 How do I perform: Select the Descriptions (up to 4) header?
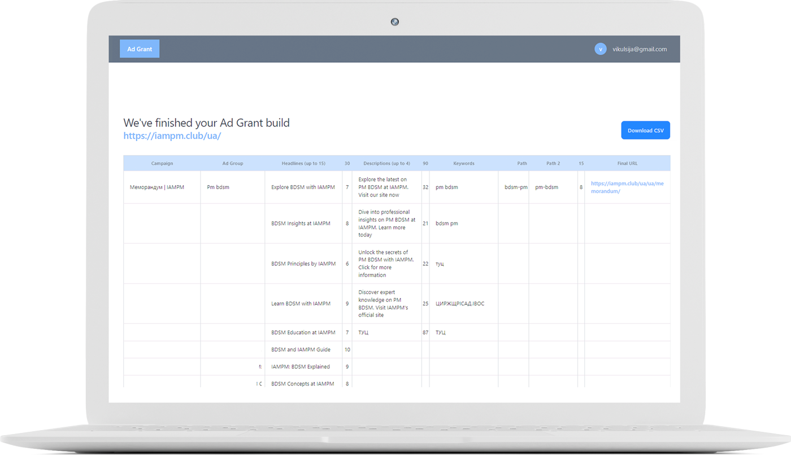click(x=387, y=163)
